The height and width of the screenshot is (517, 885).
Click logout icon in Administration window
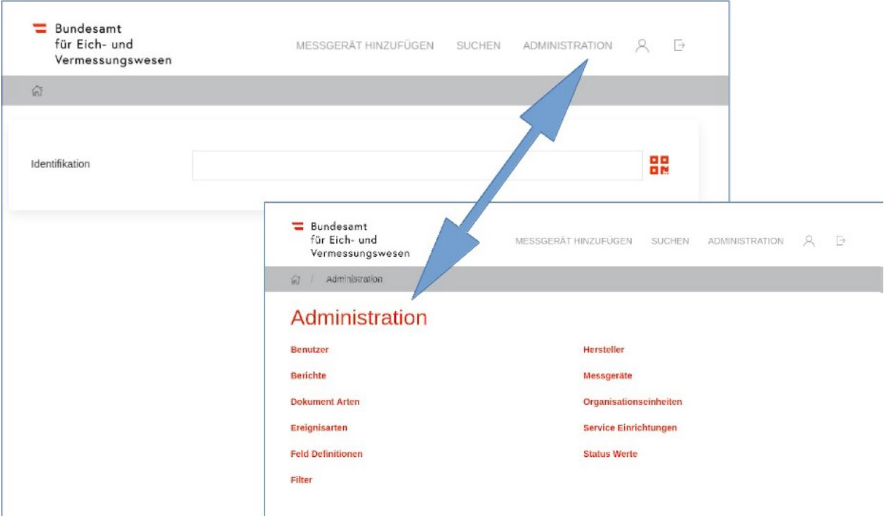point(841,241)
